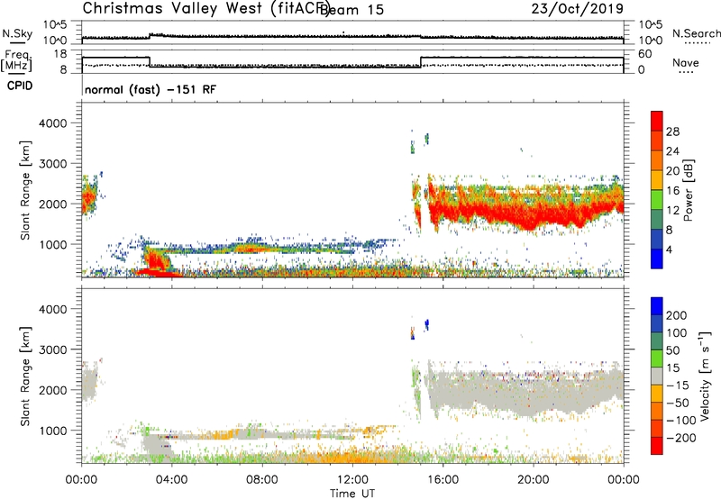
Task: Click the "Slant Range [km]" label of power panel
Action: (x=25, y=190)
